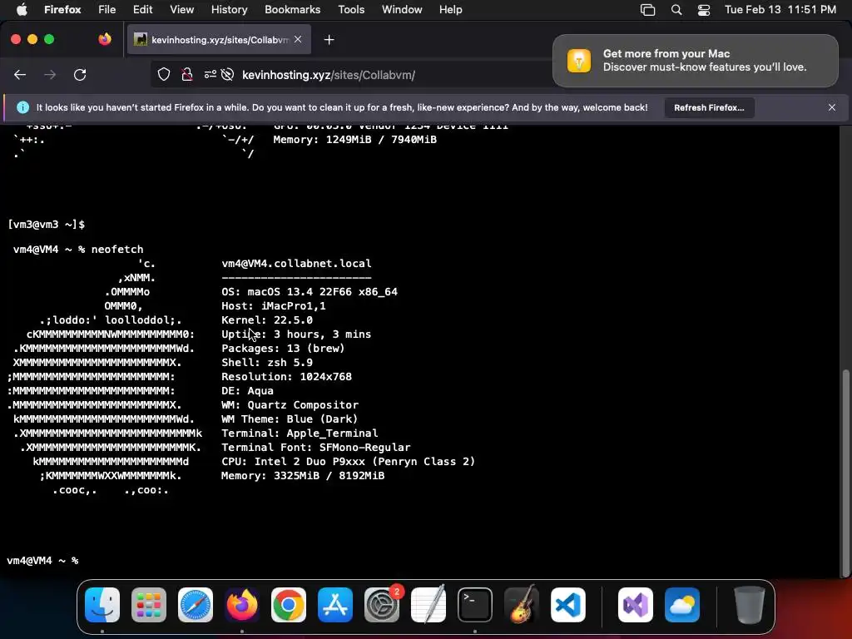Viewport: 852px width, 639px height.
Task: Open the Window menu
Action: pyautogui.click(x=402, y=10)
